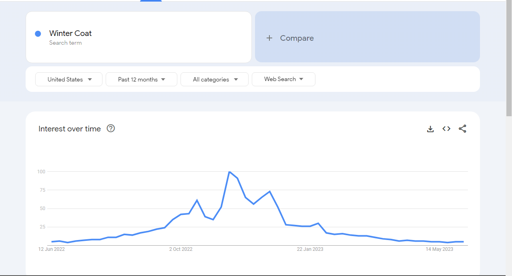The width and height of the screenshot is (512, 276).
Task: Change the Web Search type dropdown
Action: (283, 79)
